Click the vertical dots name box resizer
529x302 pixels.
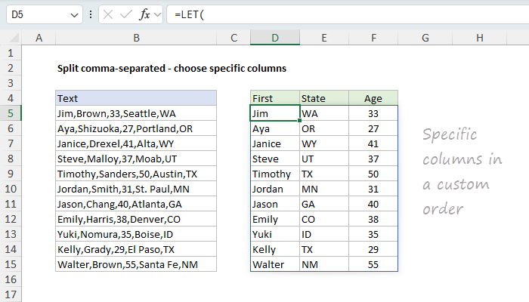pos(91,15)
